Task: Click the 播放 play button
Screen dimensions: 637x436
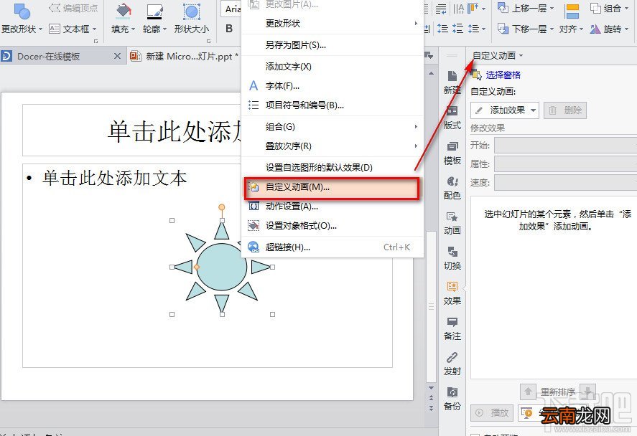Action: pos(492,412)
